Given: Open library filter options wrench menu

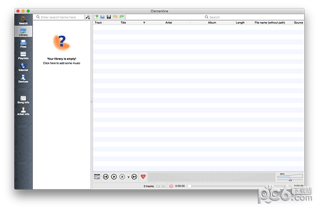Looking at the screenshot, I should pos(88,17).
